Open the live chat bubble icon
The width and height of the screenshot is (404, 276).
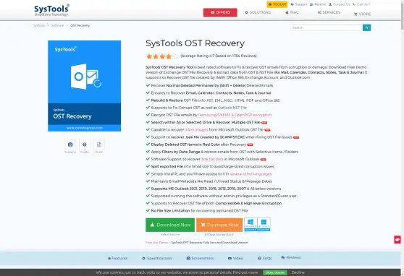[x=397, y=240]
